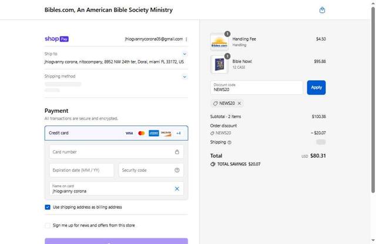Click the NEWS20 order discount label
Viewport: 376px width, 244px height.
(223, 133)
